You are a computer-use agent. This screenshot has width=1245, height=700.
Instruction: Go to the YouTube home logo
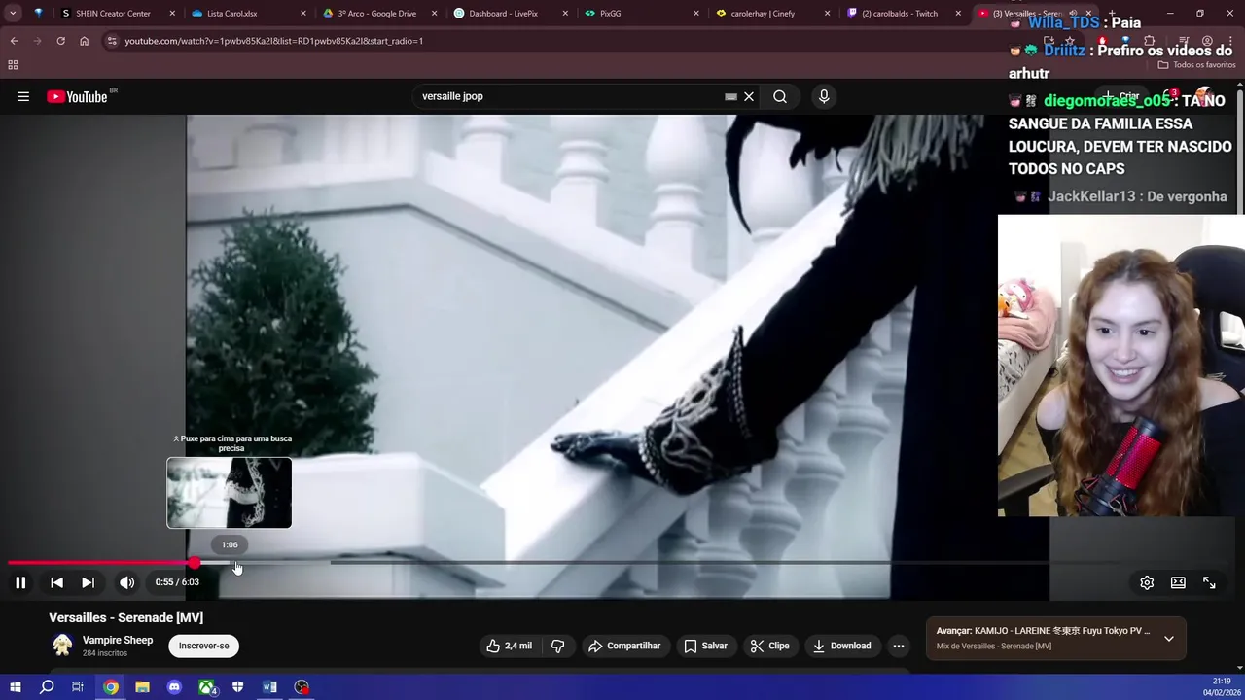[x=77, y=96]
